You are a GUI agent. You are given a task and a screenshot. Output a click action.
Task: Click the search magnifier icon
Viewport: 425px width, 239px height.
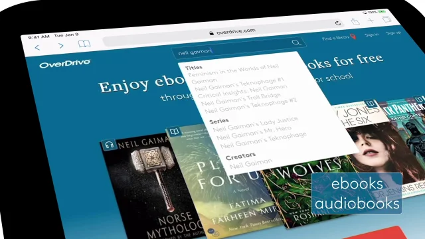click(x=296, y=42)
